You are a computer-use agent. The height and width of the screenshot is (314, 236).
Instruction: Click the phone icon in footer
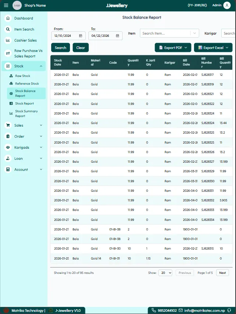(154, 310)
